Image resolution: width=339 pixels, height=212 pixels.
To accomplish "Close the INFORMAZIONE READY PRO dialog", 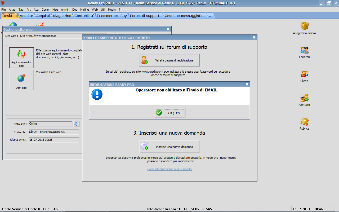I will click(247, 84).
